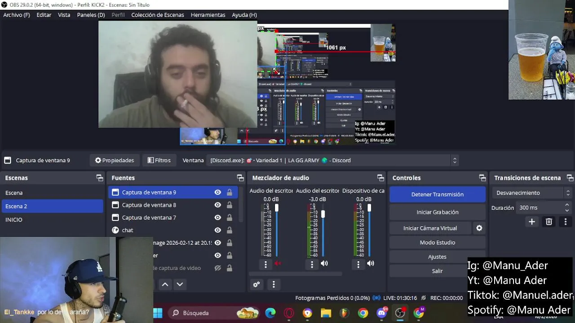Open Opera browser from taskbar
575x323 pixels.
pyautogui.click(x=289, y=313)
